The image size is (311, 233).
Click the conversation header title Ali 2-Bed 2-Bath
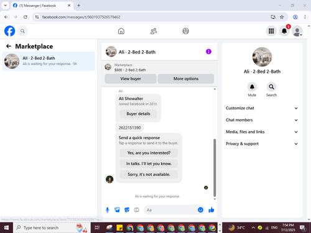(137, 52)
